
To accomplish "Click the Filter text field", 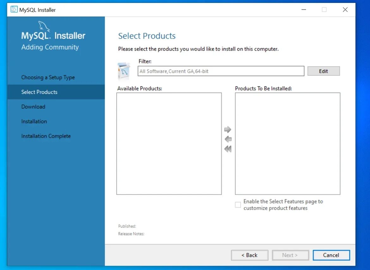I will (x=221, y=71).
